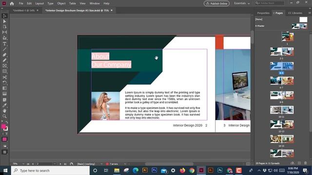
Task: Select the Free Transform tool
Action: point(4,83)
